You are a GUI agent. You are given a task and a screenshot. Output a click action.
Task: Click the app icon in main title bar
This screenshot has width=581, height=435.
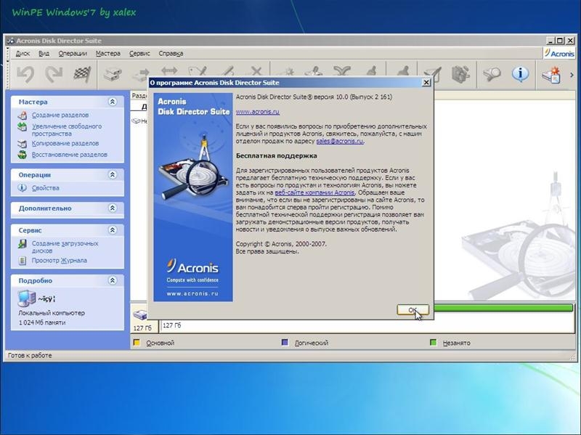tap(11, 41)
